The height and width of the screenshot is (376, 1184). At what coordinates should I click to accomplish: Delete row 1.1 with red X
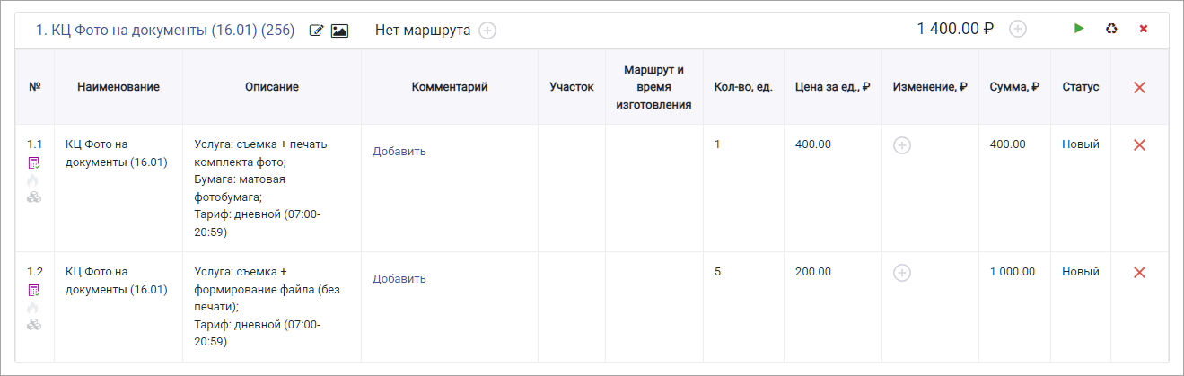coord(1139,144)
